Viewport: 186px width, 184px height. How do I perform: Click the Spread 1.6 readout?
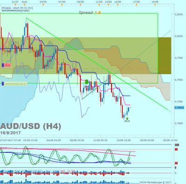point(90,13)
